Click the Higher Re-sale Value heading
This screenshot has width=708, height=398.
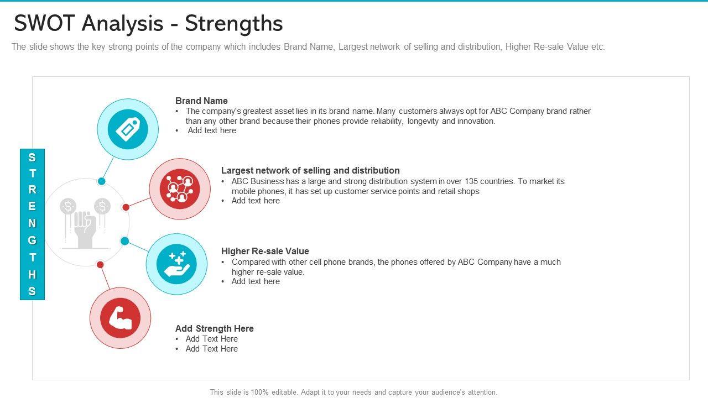(265, 251)
